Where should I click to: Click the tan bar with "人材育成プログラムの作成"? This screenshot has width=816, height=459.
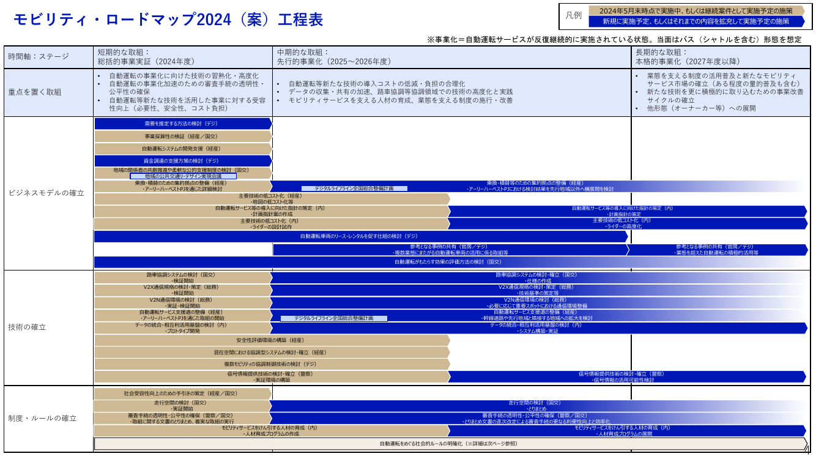click(272, 431)
